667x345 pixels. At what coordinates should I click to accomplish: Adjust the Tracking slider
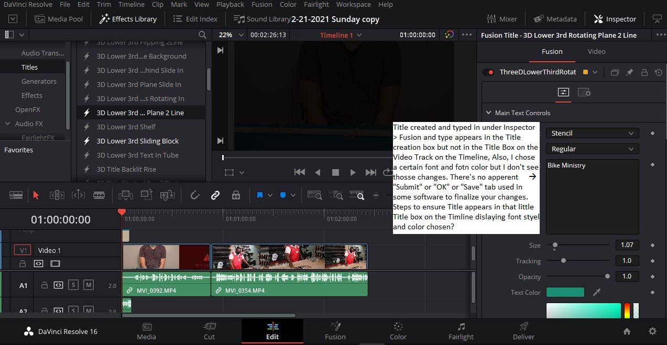[x=563, y=260]
